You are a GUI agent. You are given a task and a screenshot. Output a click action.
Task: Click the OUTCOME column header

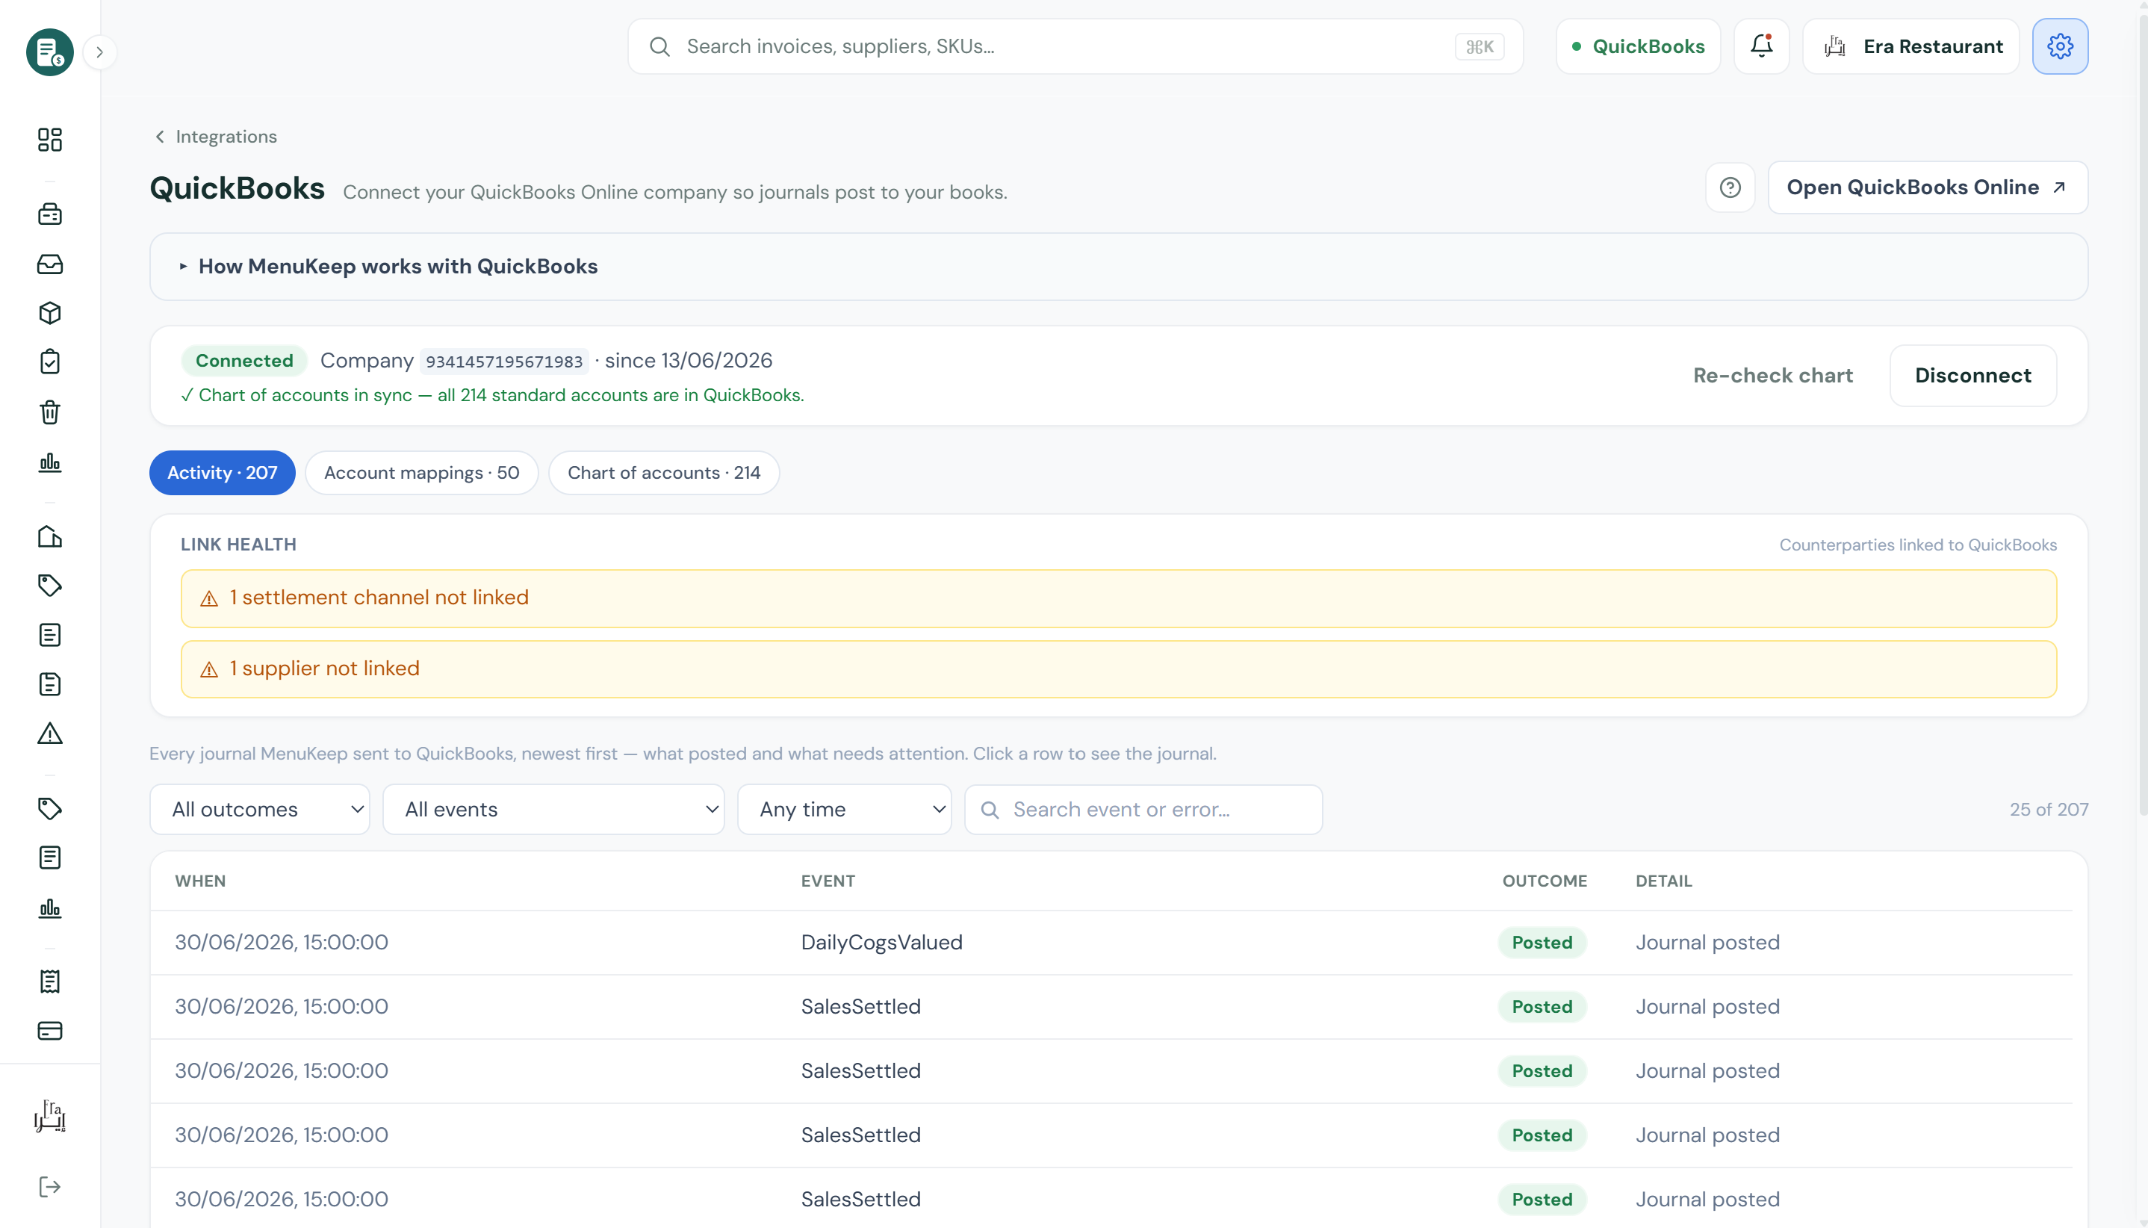[1545, 881]
